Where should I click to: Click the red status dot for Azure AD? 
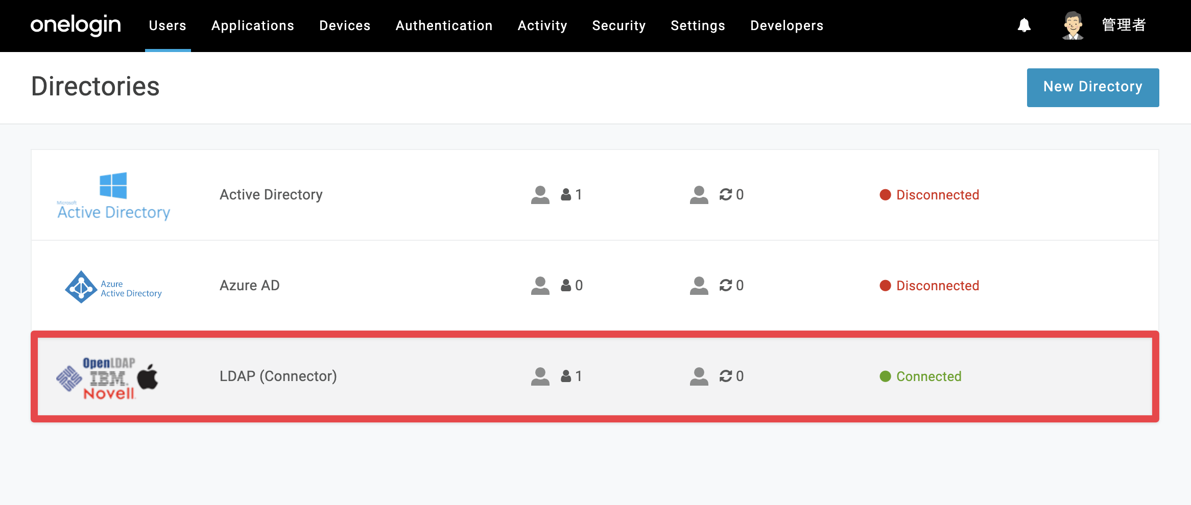click(885, 286)
